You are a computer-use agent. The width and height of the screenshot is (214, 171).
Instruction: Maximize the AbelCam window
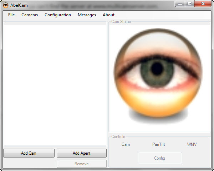point(190,4)
